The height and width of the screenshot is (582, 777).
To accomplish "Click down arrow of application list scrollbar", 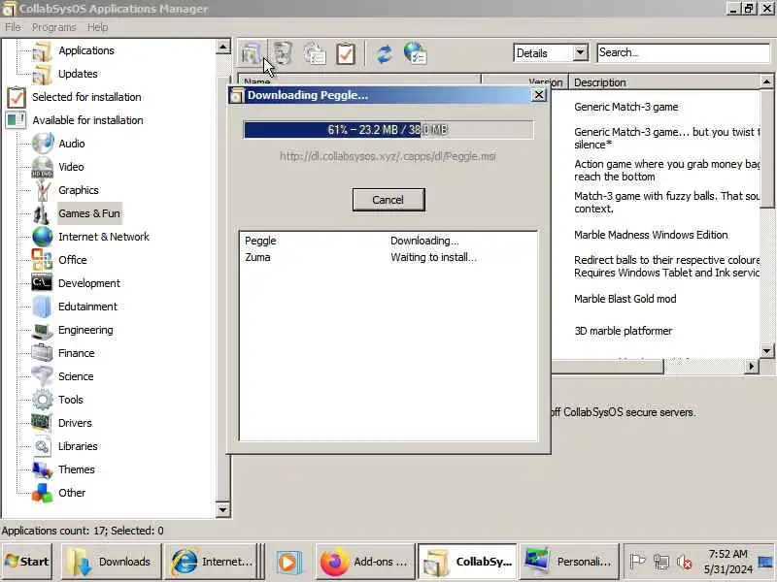I will (x=766, y=351).
